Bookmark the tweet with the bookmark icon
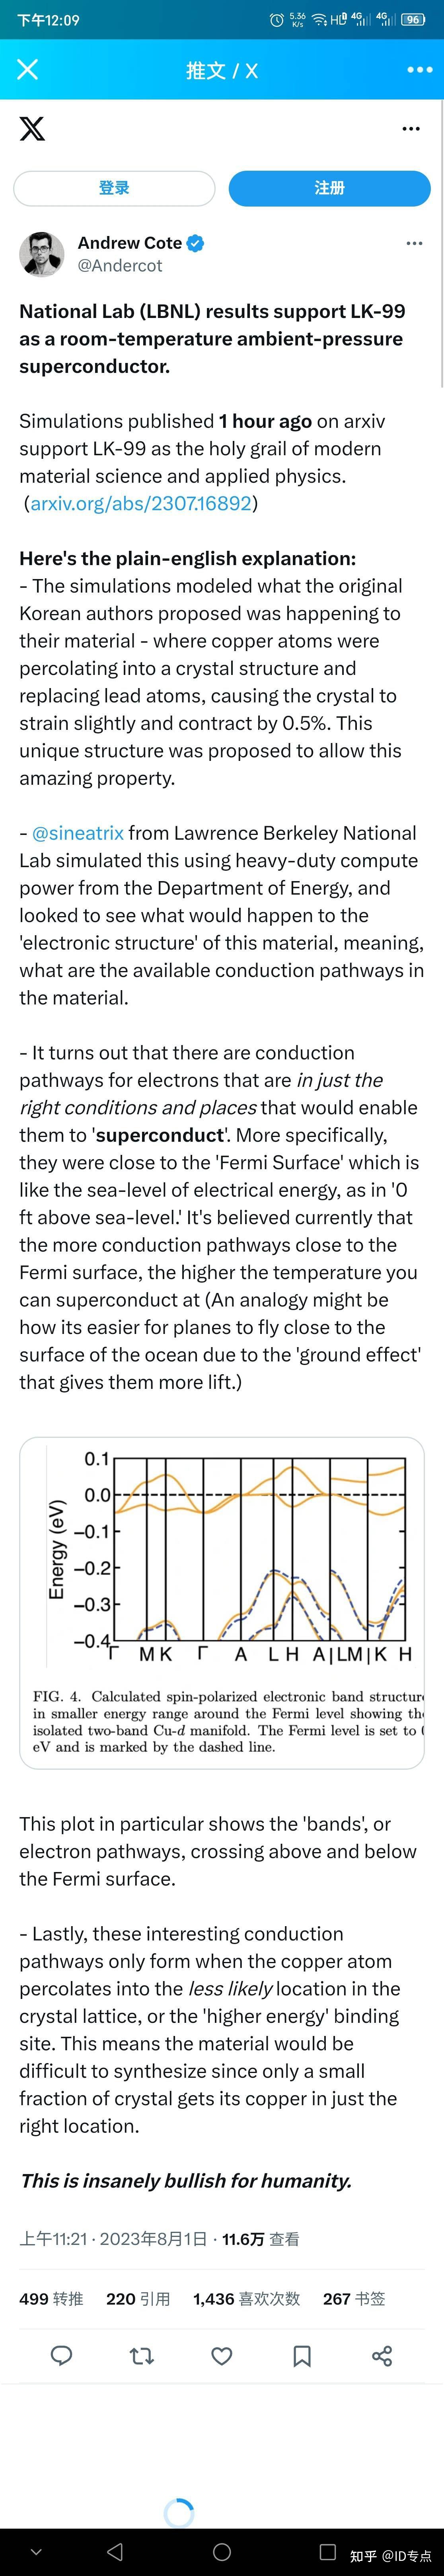Viewport: 444px width, 2576px height. click(x=302, y=2356)
